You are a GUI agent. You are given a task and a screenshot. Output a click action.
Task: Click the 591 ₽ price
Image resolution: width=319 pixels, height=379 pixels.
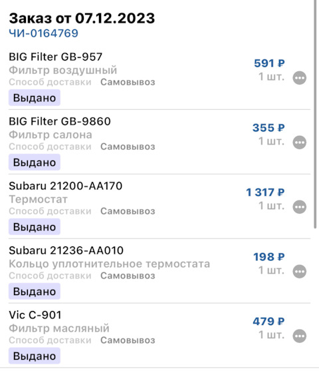click(x=269, y=63)
